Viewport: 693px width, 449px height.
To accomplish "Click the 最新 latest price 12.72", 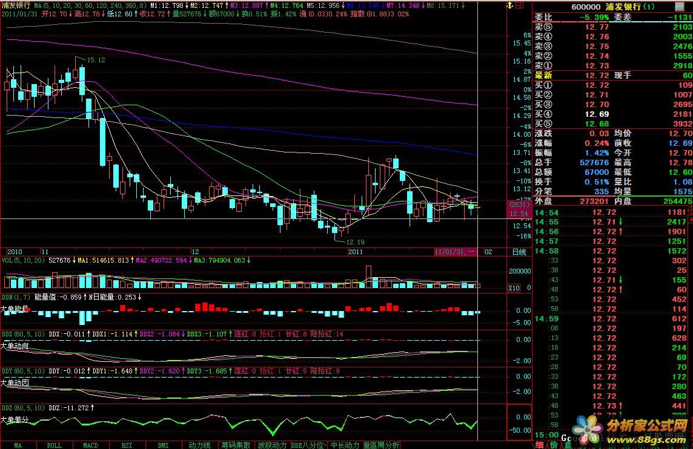I will 597,76.
